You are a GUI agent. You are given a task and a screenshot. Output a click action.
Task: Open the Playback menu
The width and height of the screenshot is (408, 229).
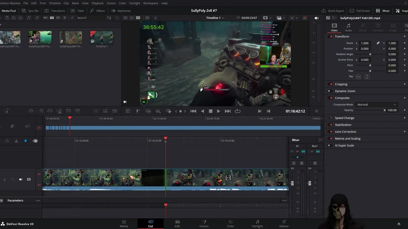coord(98,3)
